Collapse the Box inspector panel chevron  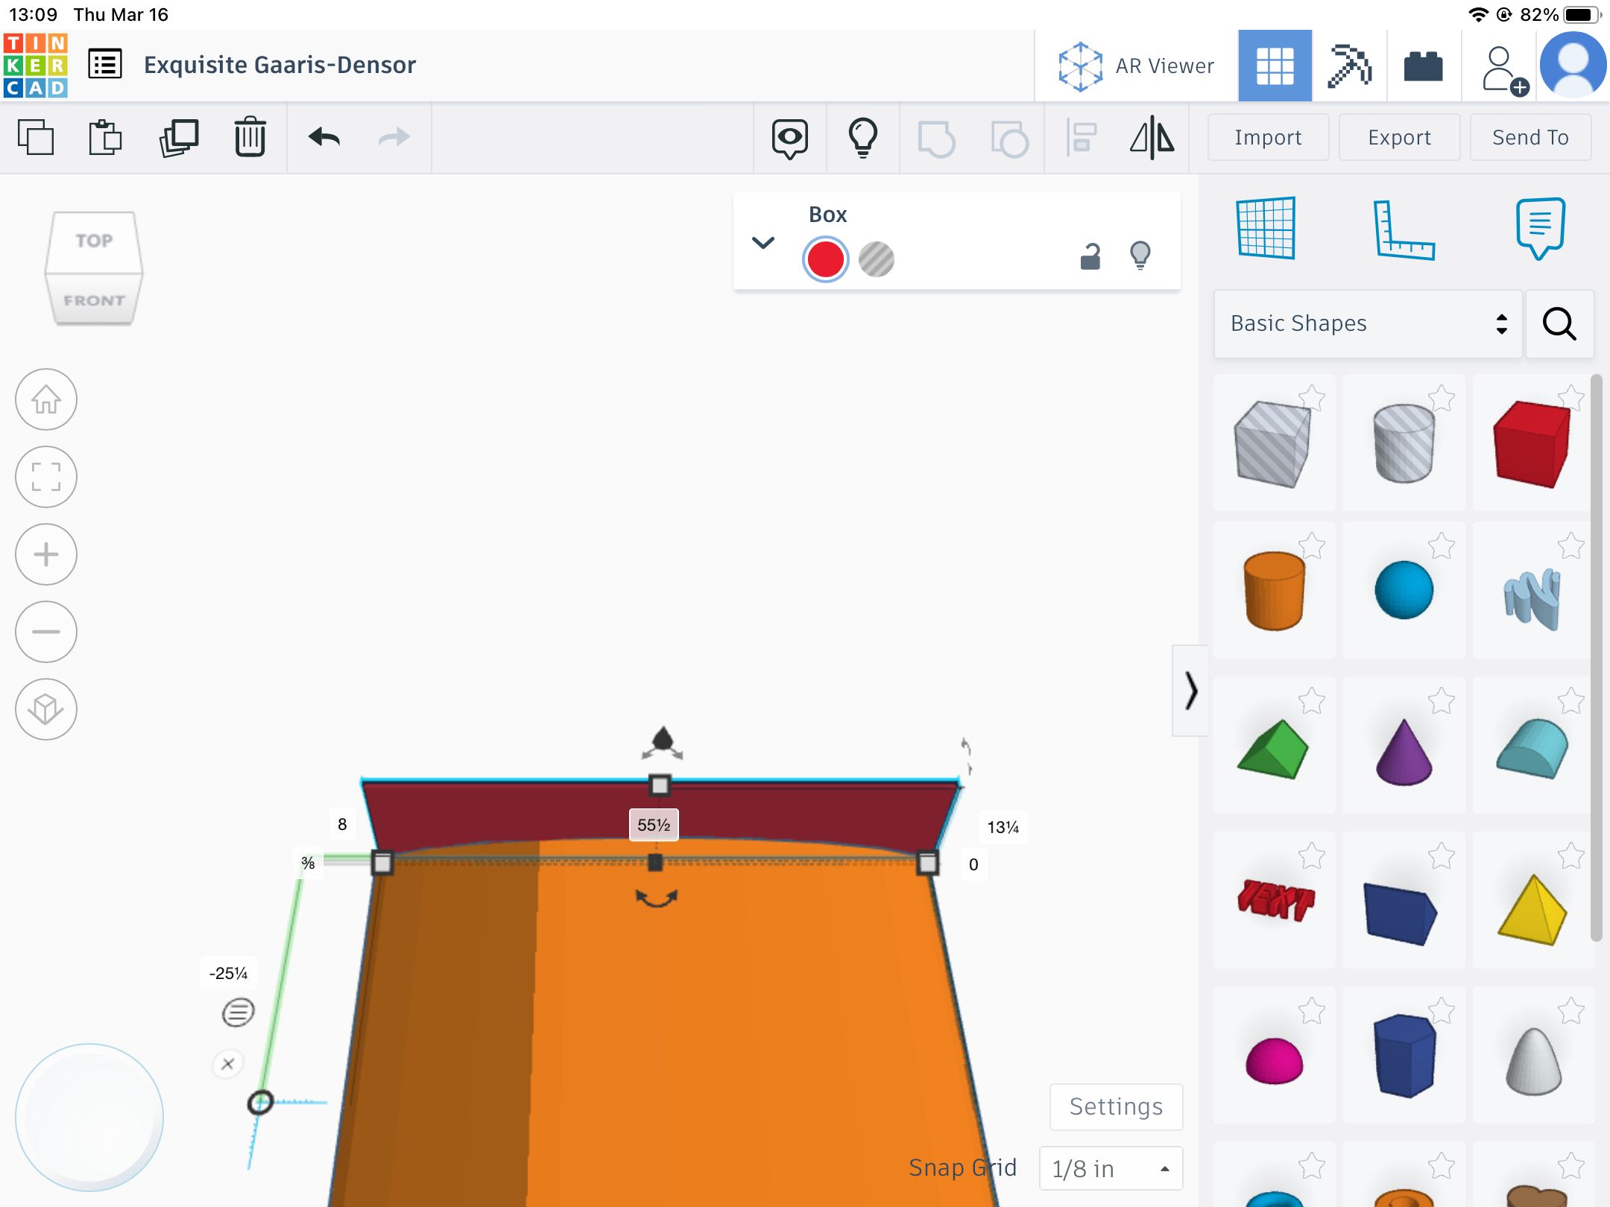pyautogui.click(x=763, y=243)
